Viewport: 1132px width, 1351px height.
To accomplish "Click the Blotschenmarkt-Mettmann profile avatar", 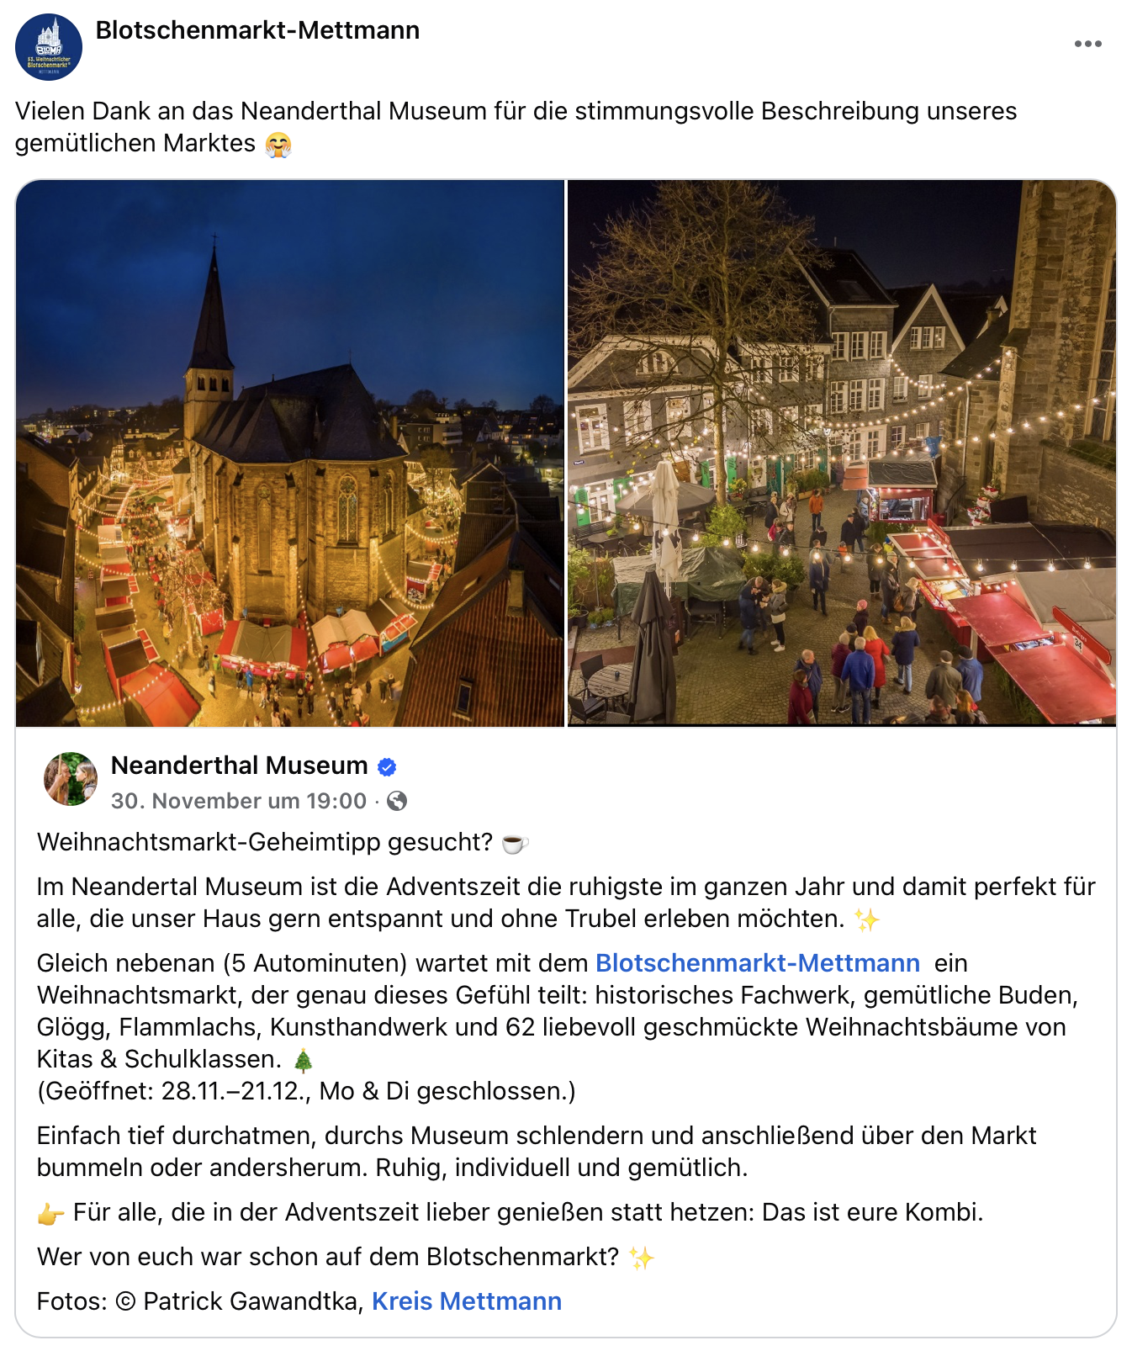I will point(49,47).
